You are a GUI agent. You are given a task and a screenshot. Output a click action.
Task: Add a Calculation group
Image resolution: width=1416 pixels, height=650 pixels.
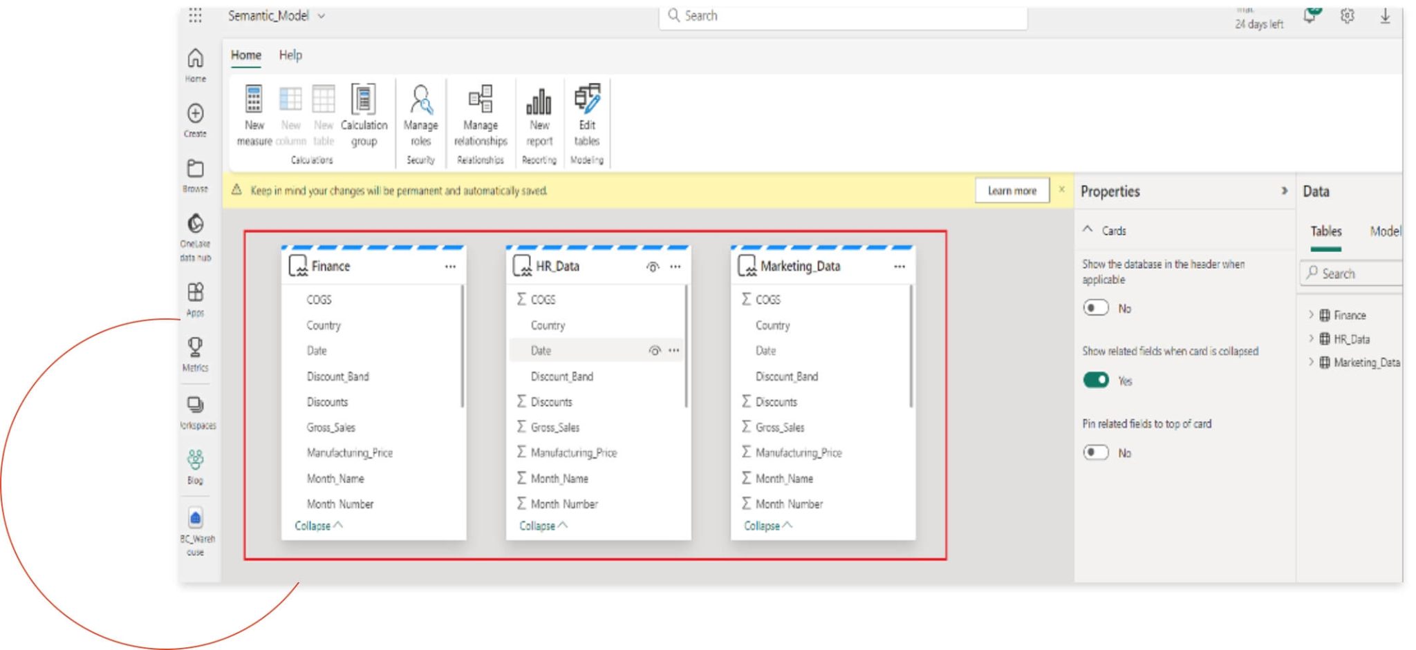[x=364, y=115]
